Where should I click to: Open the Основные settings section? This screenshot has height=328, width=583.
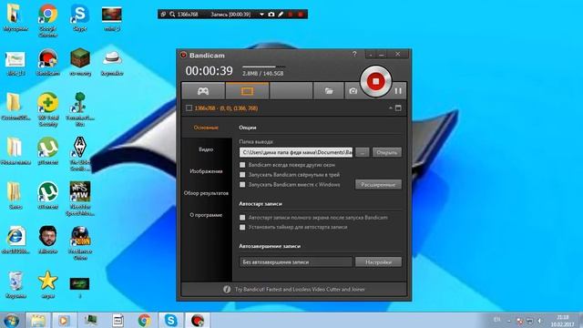click(206, 128)
